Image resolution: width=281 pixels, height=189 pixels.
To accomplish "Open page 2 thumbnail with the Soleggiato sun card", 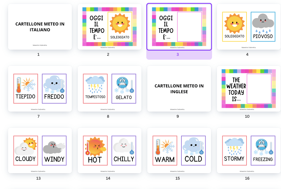I will (110, 27).
